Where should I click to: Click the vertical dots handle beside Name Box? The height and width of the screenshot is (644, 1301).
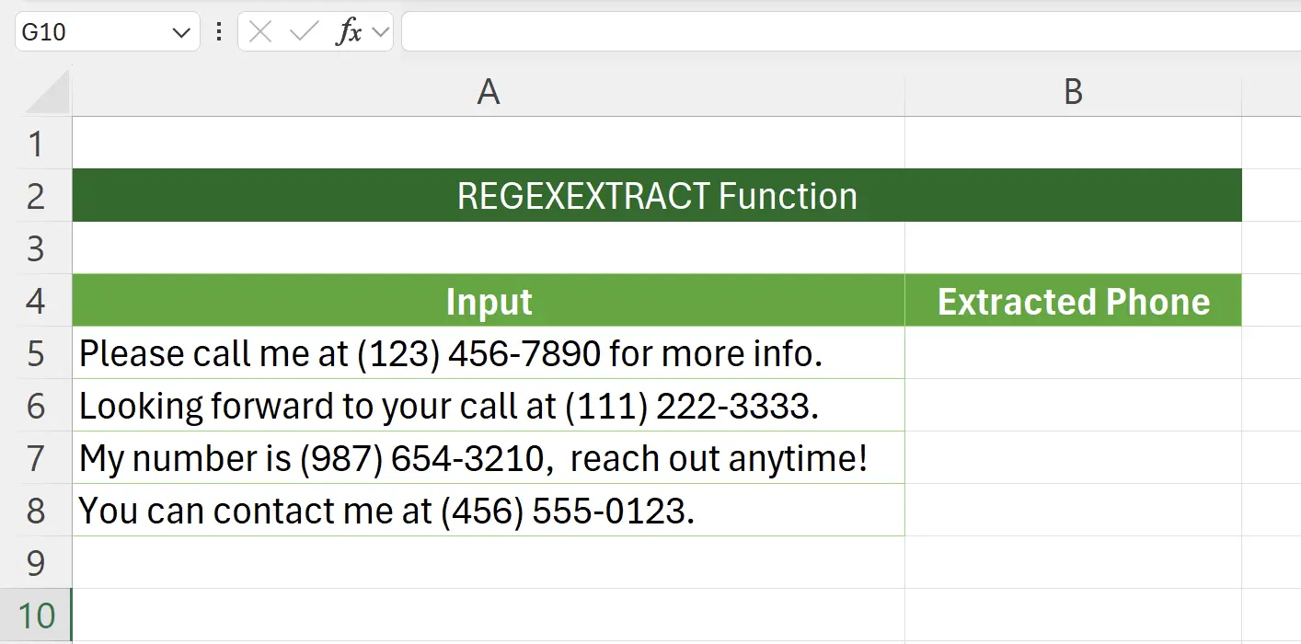tap(218, 31)
